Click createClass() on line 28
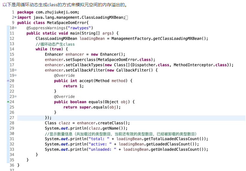Image resolution: width=246 pixels, height=171 pixels. pos(113,123)
